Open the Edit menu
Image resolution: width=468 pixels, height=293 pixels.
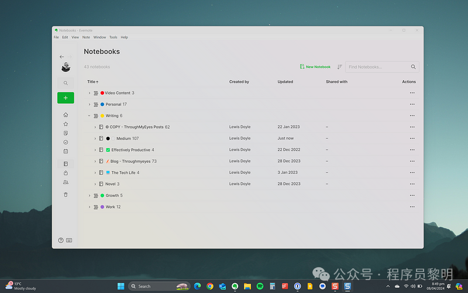coord(65,38)
